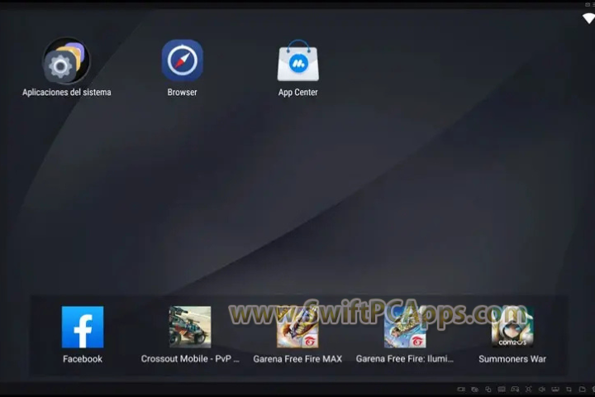This screenshot has height=397, width=595.
Task: Click the "Facebook" label text
Action: click(x=83, y=359)
